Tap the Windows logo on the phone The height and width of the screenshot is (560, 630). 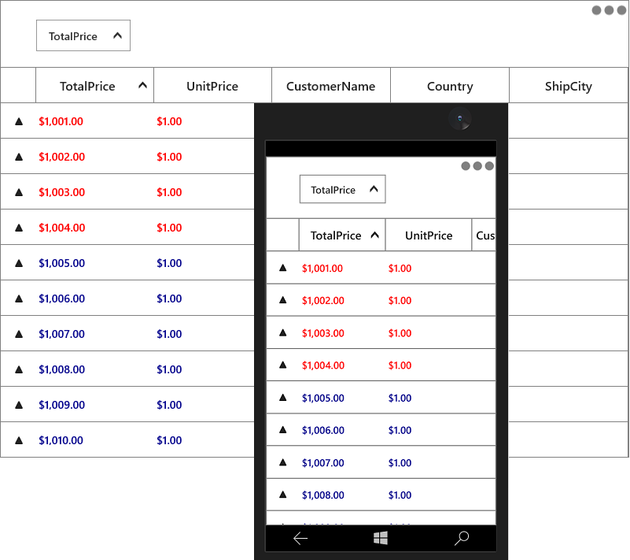click(x=381, y=538)
